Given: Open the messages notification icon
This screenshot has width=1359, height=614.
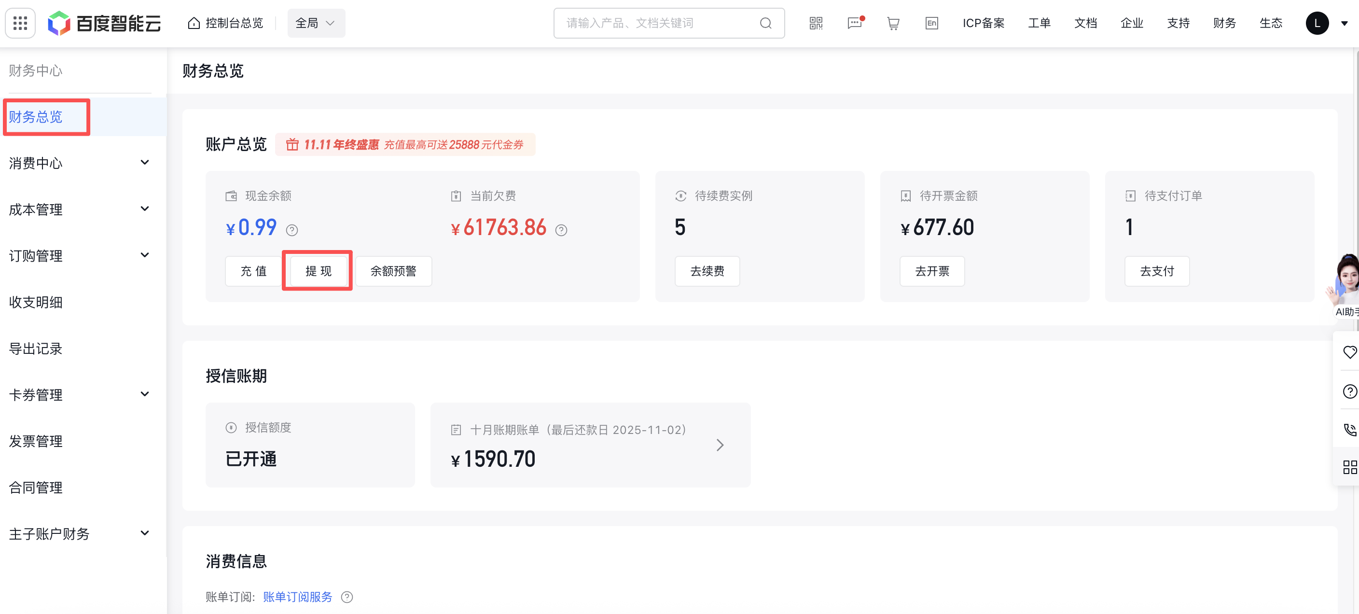Looking at the screenshot, I should 854,23.
